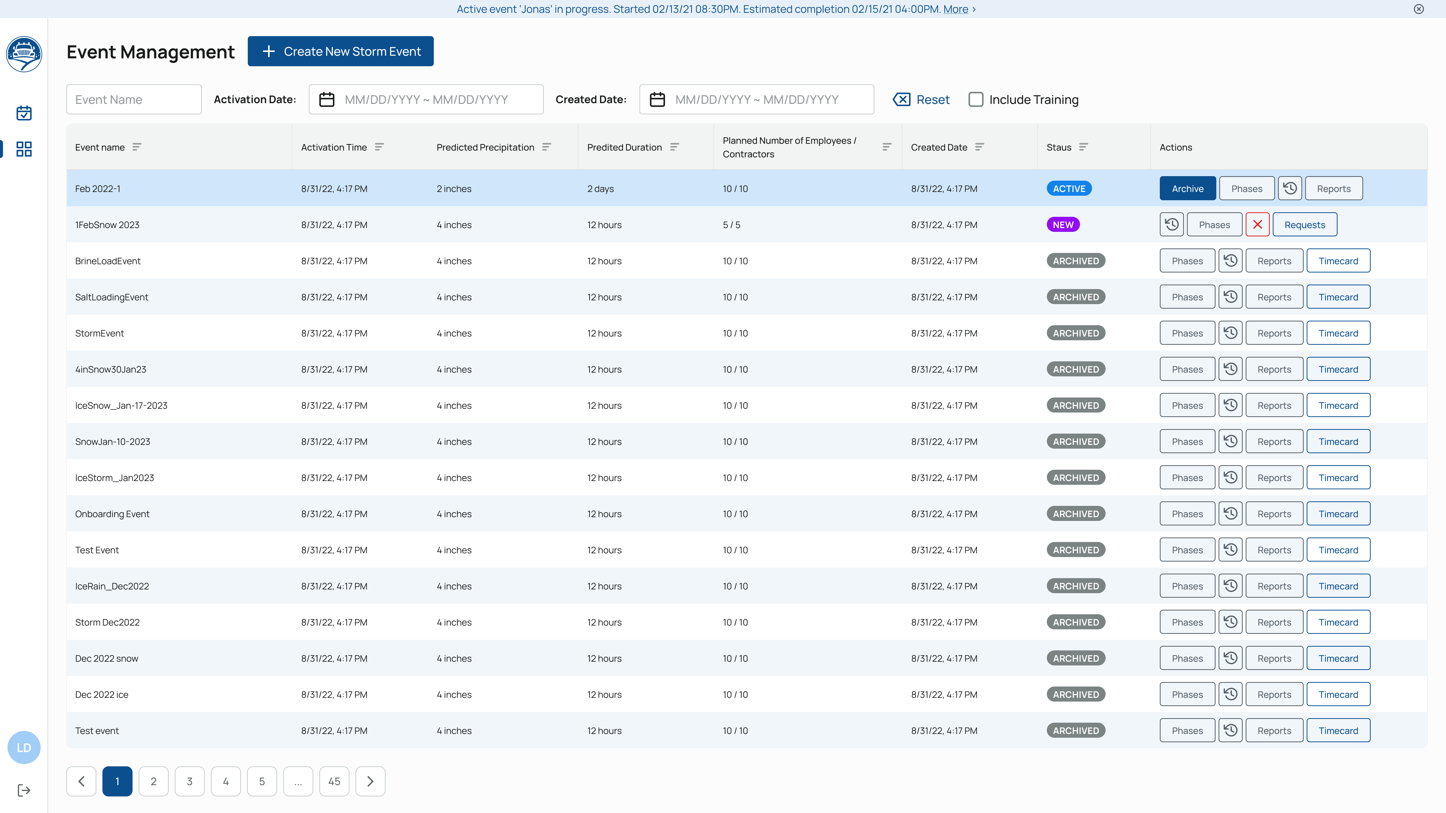Open history icon for Feb 2022-1 event

1290,188
